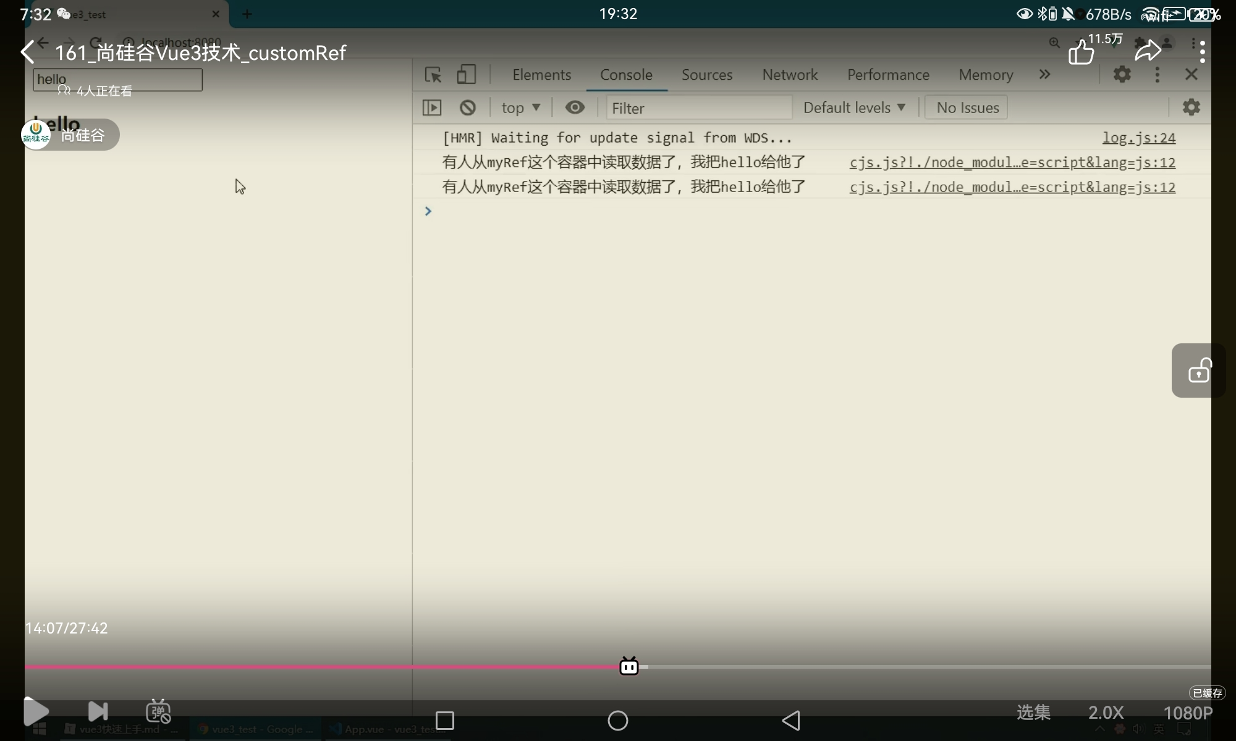Click the No Issues button
This screenshot has width=1236, height=741.
tap(967, 107)
